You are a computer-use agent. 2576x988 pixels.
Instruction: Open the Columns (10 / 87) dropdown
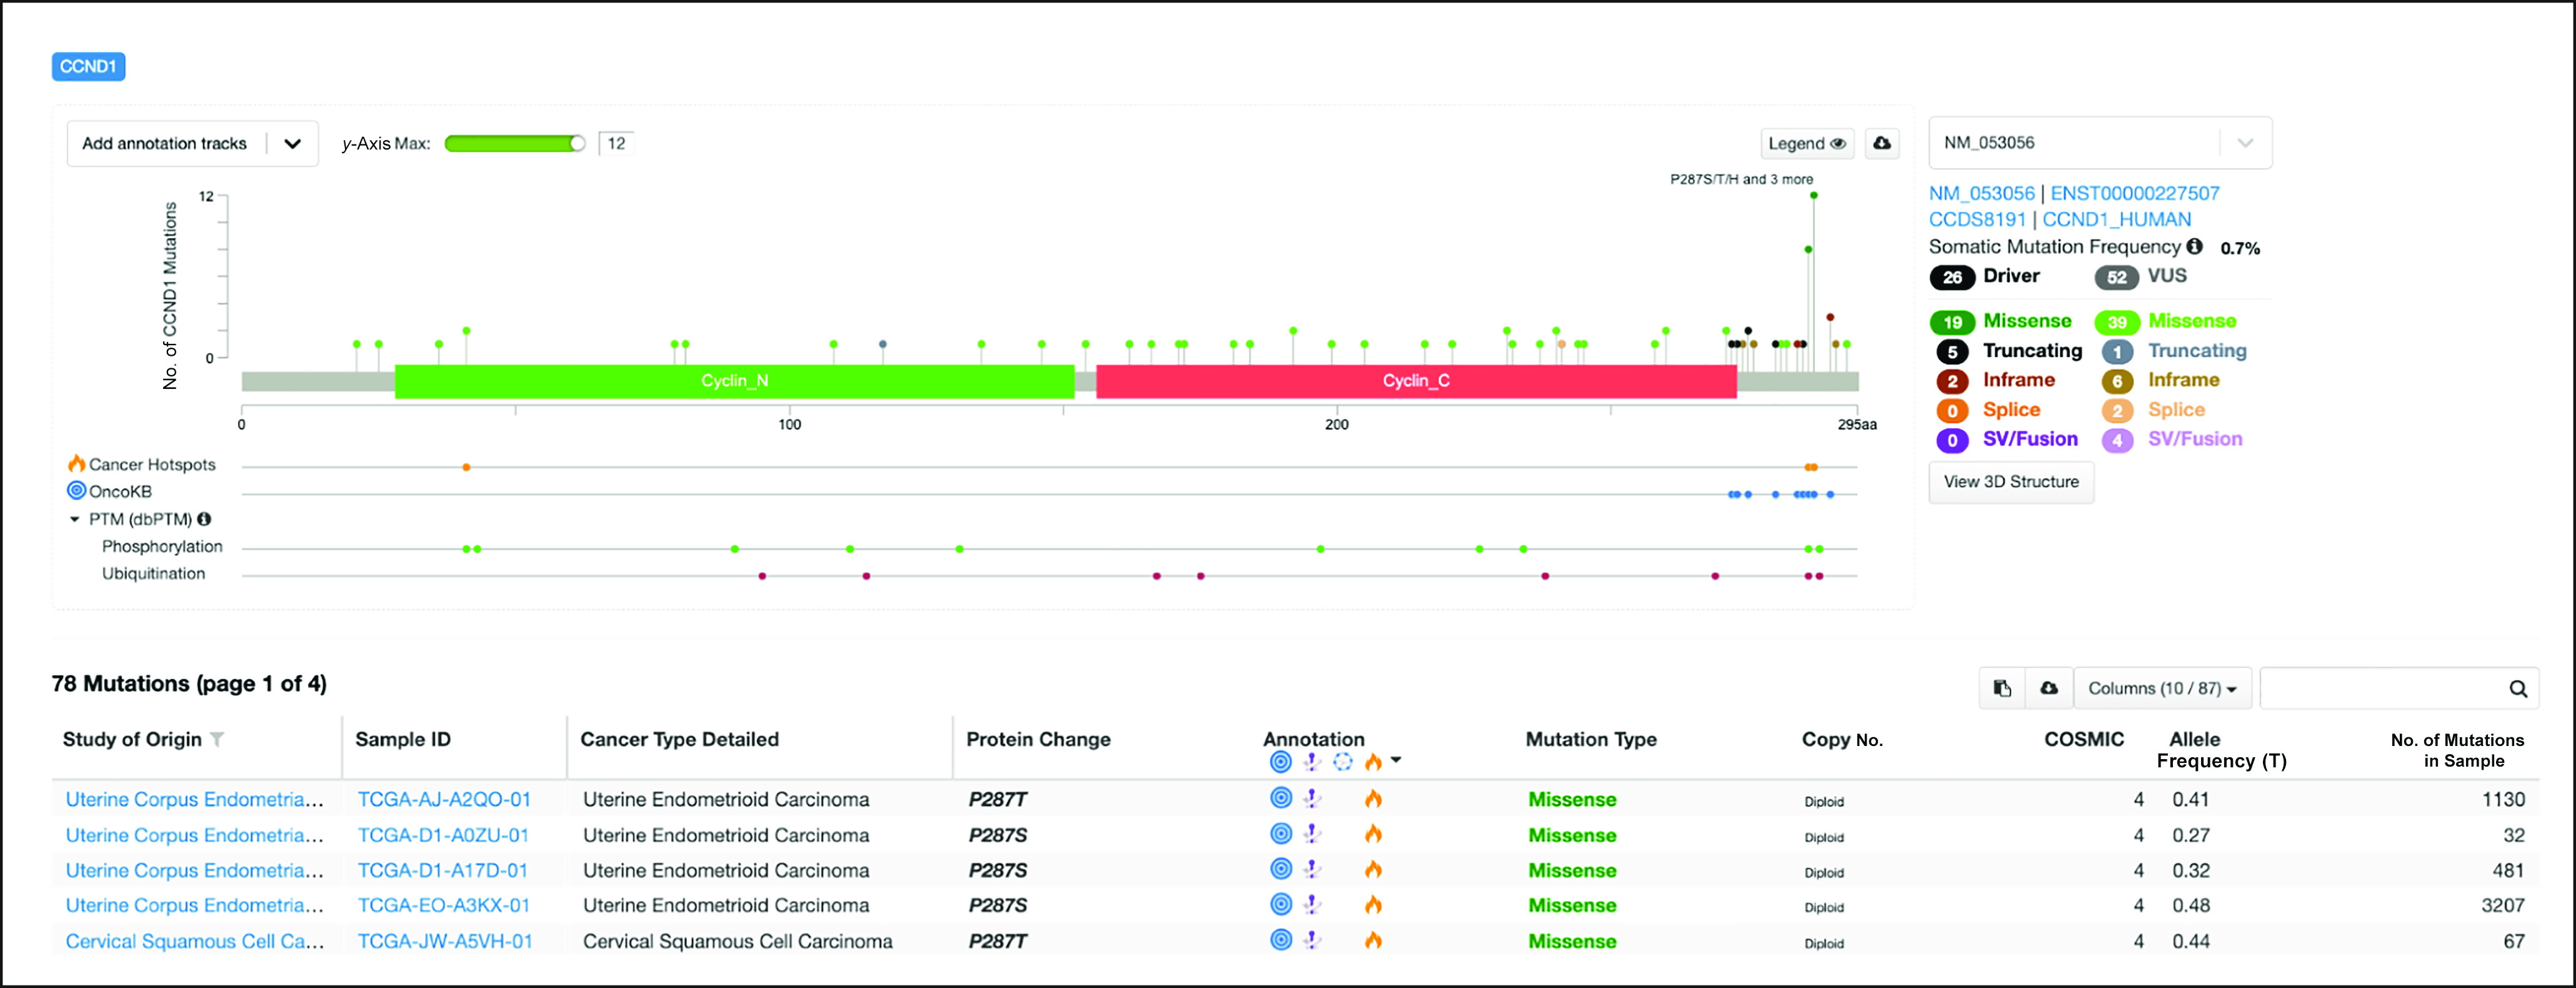point(2162,688)
